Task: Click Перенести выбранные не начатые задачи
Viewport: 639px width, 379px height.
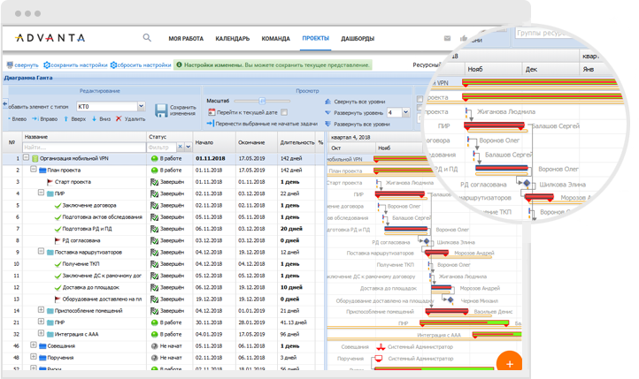Action: click(x=262, y=124)
